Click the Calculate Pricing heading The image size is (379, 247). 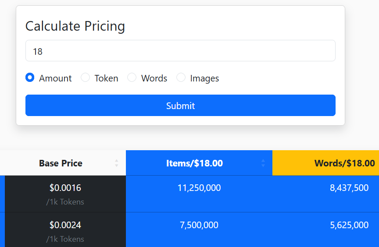pos(75,26)
